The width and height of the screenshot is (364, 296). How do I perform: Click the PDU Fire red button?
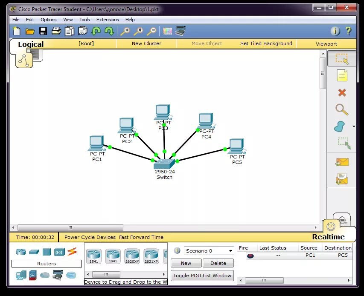click(x=250, y=256)
